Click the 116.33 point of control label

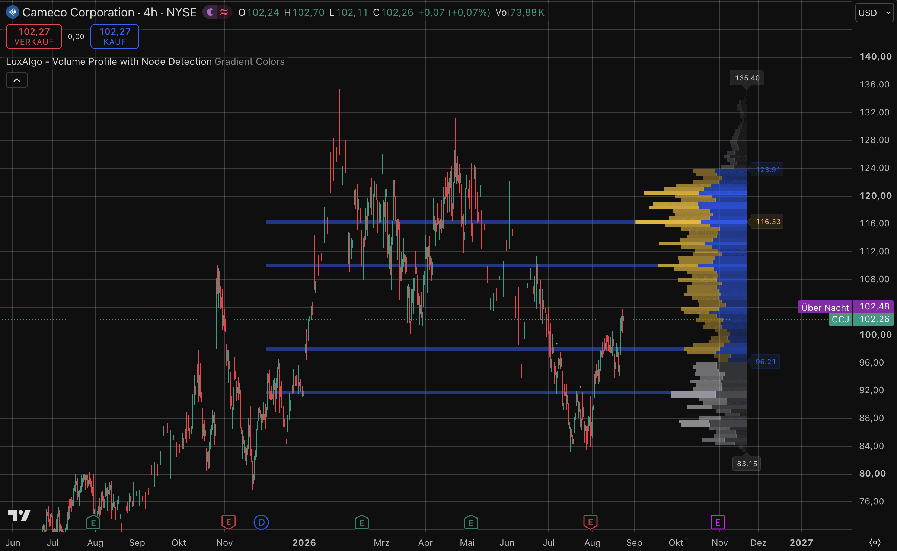pos(768,222)
